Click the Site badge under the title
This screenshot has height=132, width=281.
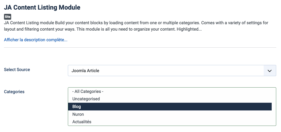tap(7, 17)
